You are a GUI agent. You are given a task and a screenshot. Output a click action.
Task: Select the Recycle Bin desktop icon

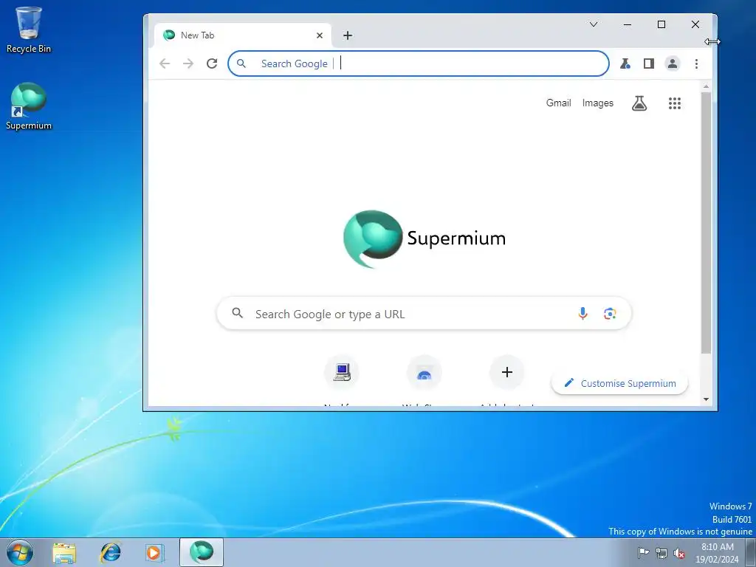(29, 30)
